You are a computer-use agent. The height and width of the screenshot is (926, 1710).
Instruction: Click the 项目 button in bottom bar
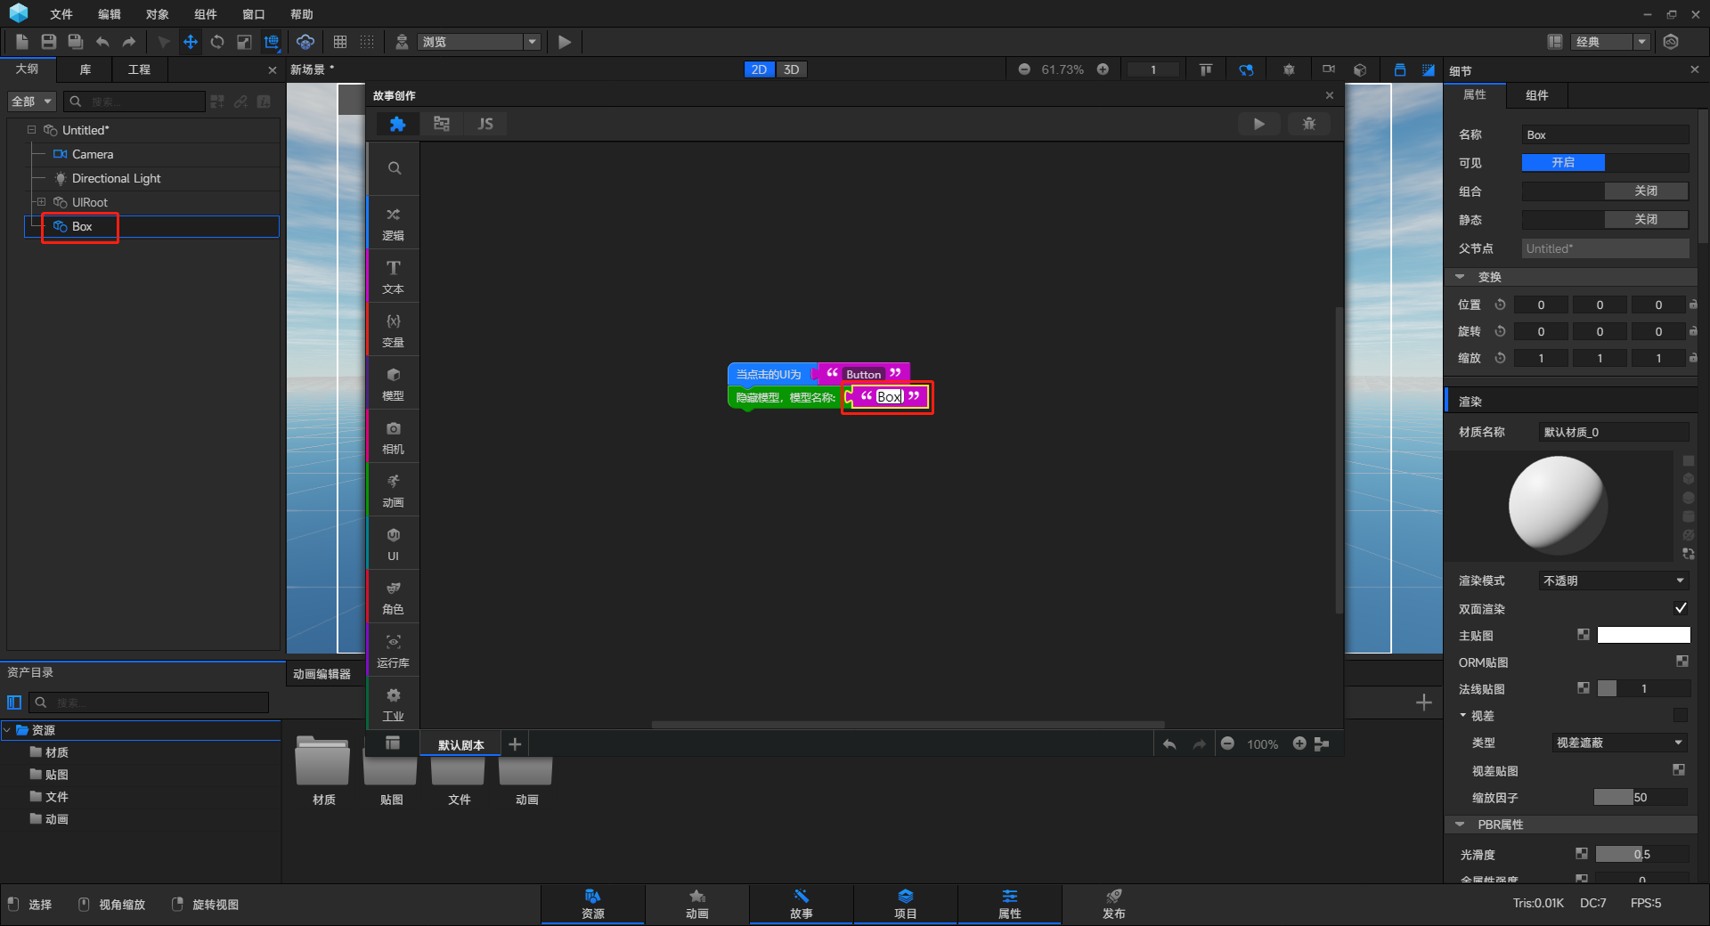[906, 904]
